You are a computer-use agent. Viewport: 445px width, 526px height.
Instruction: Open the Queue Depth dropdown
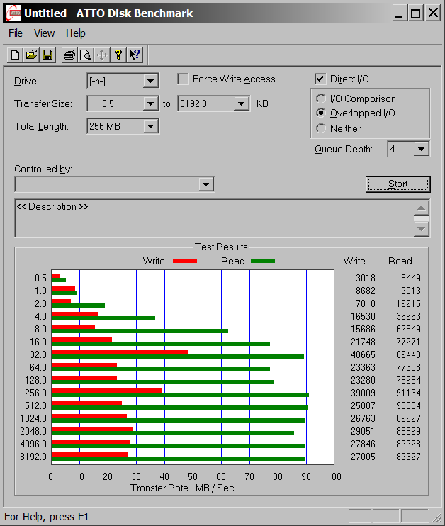point(421,149)
